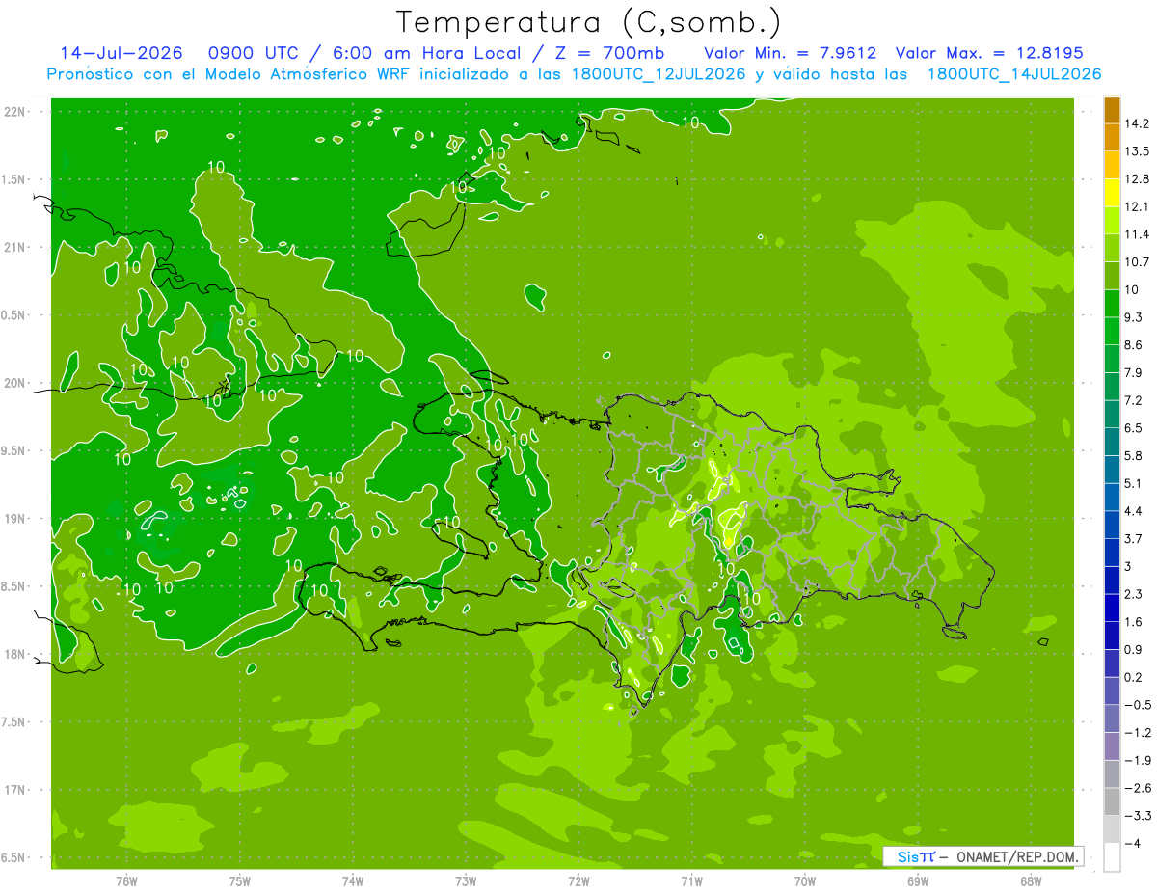Click the "19N" latitude label
Viewport: 1157px width, 894px height.
(16, 519)
